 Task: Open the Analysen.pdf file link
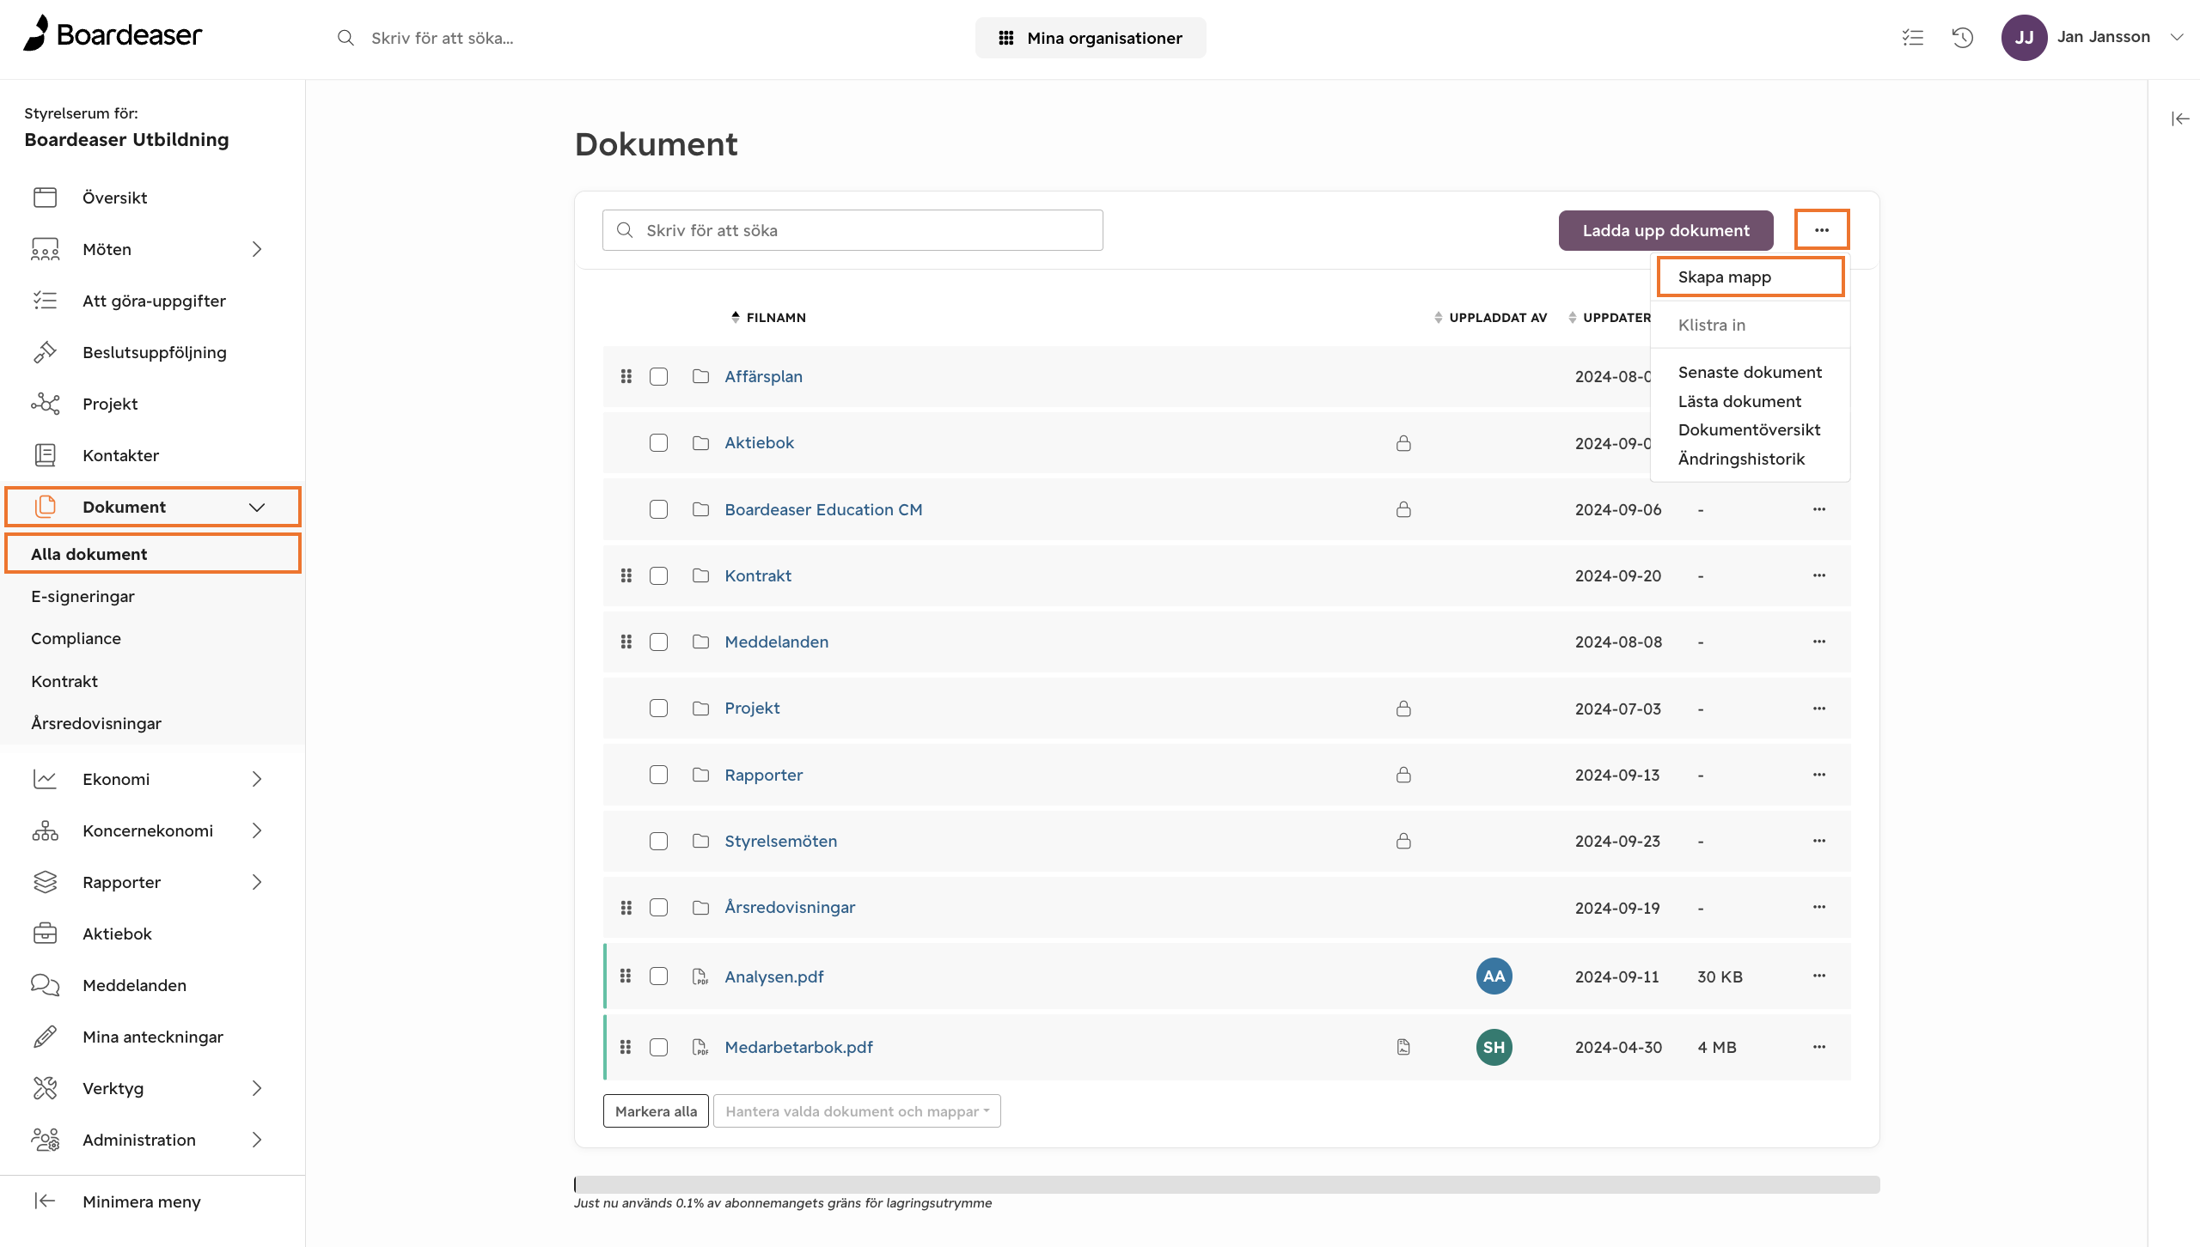(773, 976)
